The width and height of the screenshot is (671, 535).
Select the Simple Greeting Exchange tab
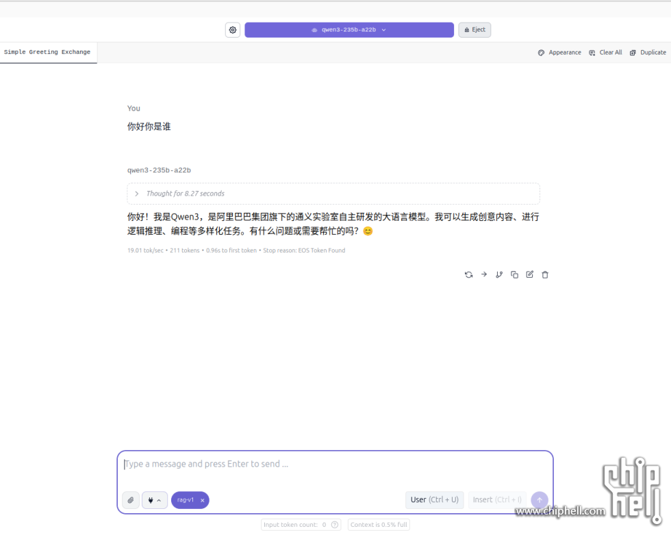pyautogui.click(x=48, y=52)
